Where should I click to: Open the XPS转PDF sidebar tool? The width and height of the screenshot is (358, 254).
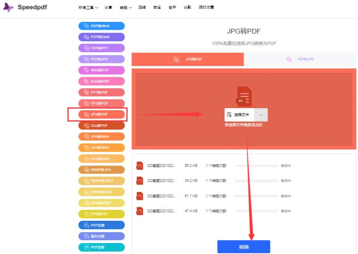coord(101,214)
